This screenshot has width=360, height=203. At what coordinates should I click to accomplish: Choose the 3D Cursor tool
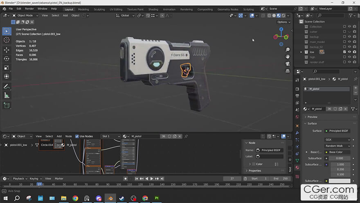[7, 40]
